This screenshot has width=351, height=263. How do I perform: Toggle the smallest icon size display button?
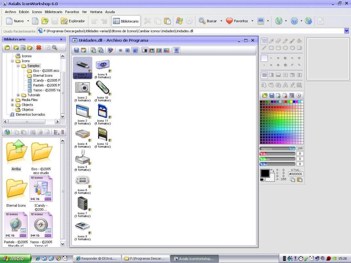[120, 50]
